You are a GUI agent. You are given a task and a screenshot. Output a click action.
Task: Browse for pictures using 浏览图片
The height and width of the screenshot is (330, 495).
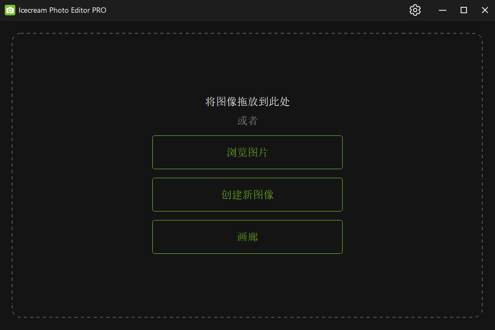coord(247,152)
